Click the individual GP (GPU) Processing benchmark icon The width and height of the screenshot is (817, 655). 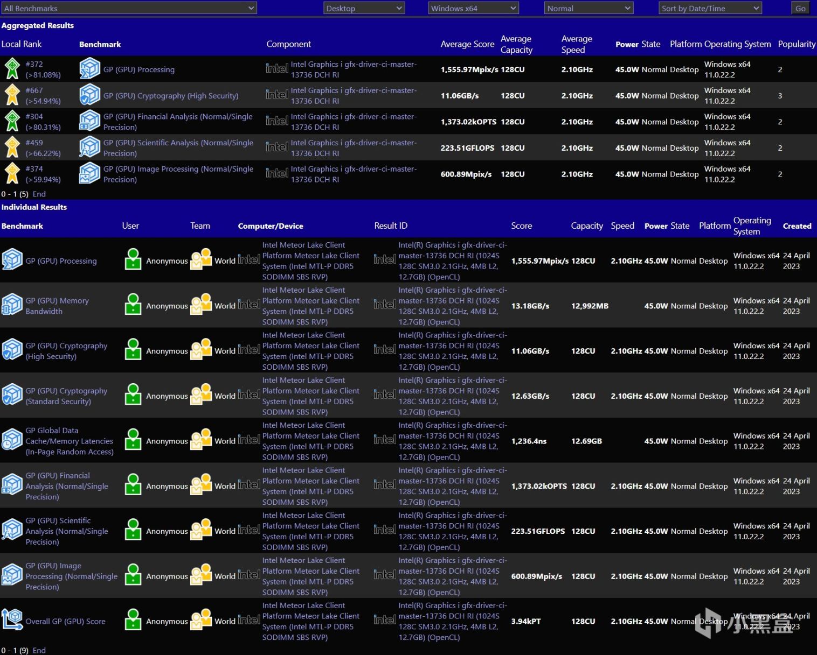click(x=12, y=260)
